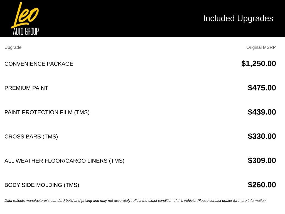Click the black header banner
This screenshot has width=285, height=214.
tap(142, 18)
